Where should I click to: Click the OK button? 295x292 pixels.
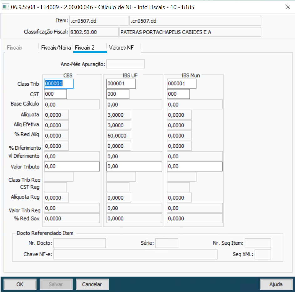pos(20,284)
